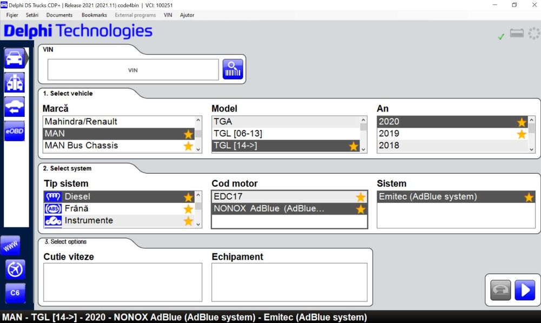Click the vehicle swap arrows icon

[x=15, y=107]
